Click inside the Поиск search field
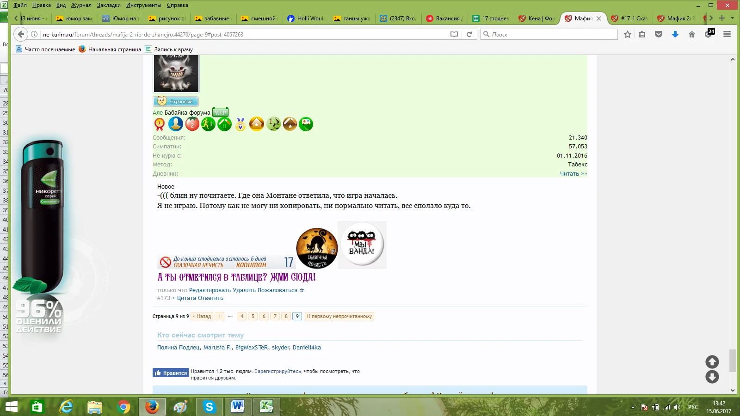 point(549,34)
